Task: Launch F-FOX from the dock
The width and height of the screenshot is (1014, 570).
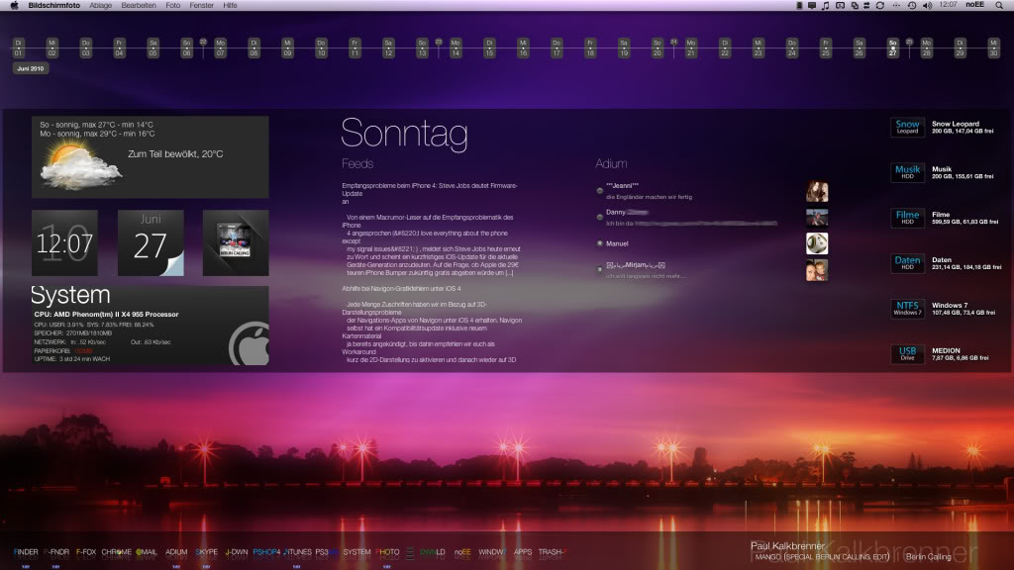Action: pyautogui.click(x=86, y=552)
